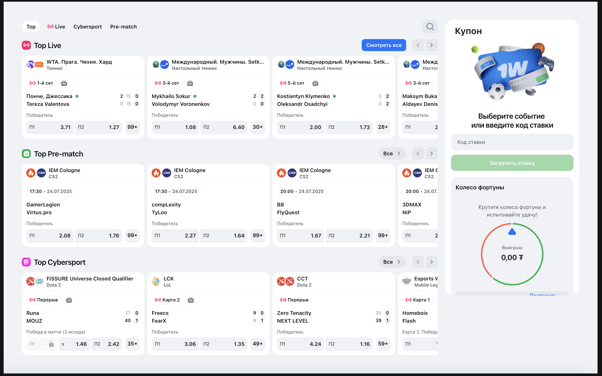This screenshot has height=376, width=602.
Task: Open all Top Pre-match events via Все
Action: pyautogui.click(x=392, y=153)
